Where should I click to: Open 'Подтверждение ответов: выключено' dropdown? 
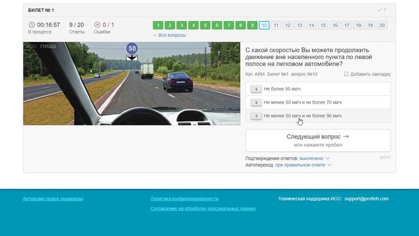tap(314, 159)
